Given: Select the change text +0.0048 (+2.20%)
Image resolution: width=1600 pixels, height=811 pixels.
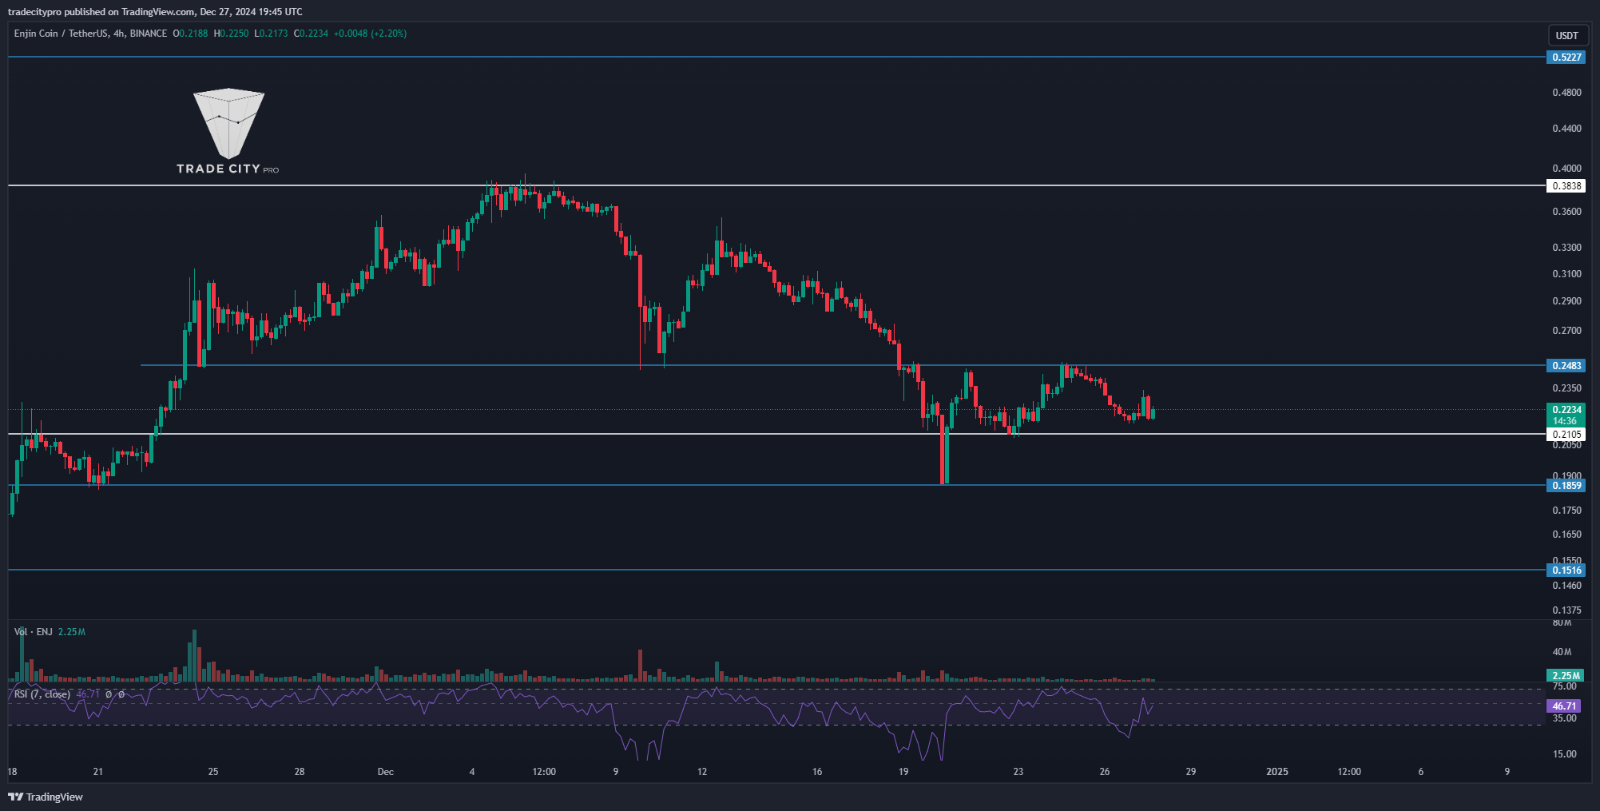Looking at the screenshot, I should tap(371, 34).
